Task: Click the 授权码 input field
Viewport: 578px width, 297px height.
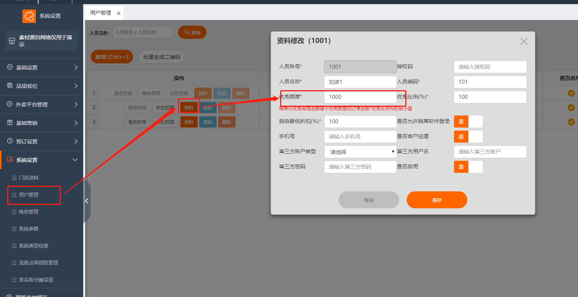Action: coord(490,67)
